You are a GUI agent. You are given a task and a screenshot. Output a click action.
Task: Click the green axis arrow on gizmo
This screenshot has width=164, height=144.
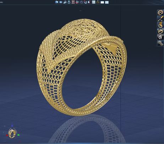tap(18, 135)
